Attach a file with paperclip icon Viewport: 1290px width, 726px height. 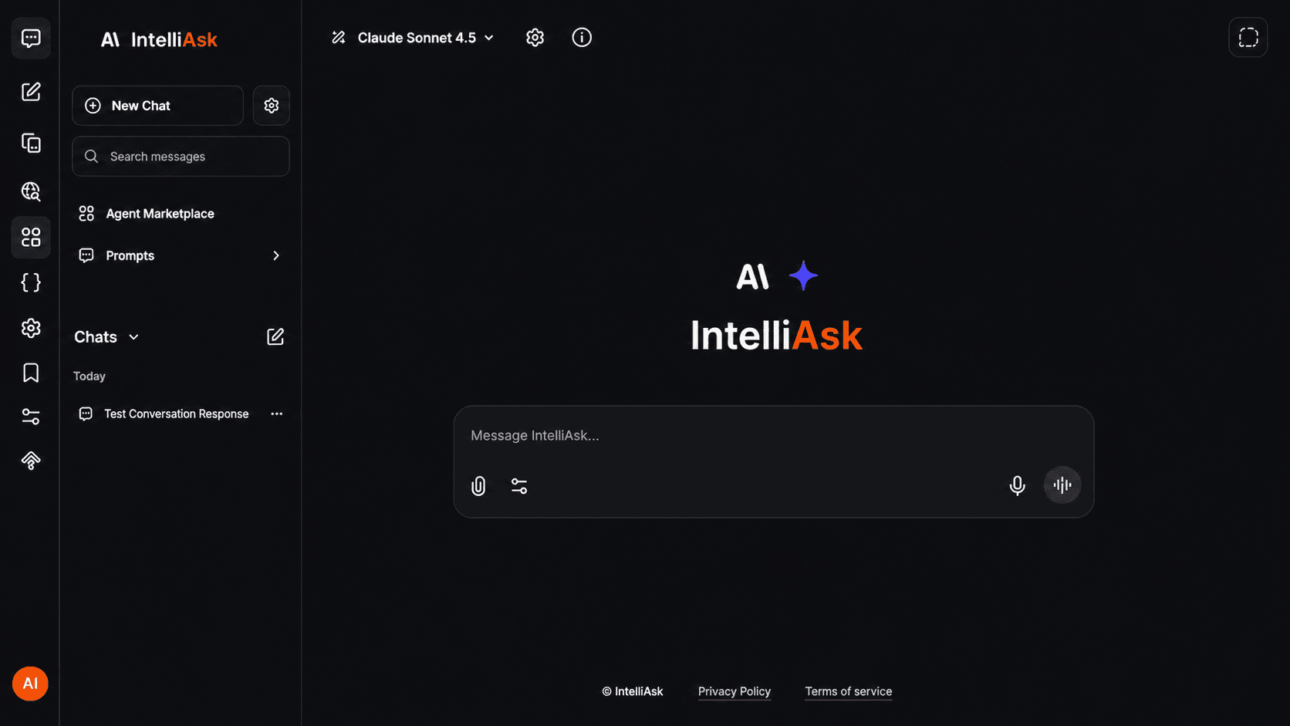pos(478,486)
